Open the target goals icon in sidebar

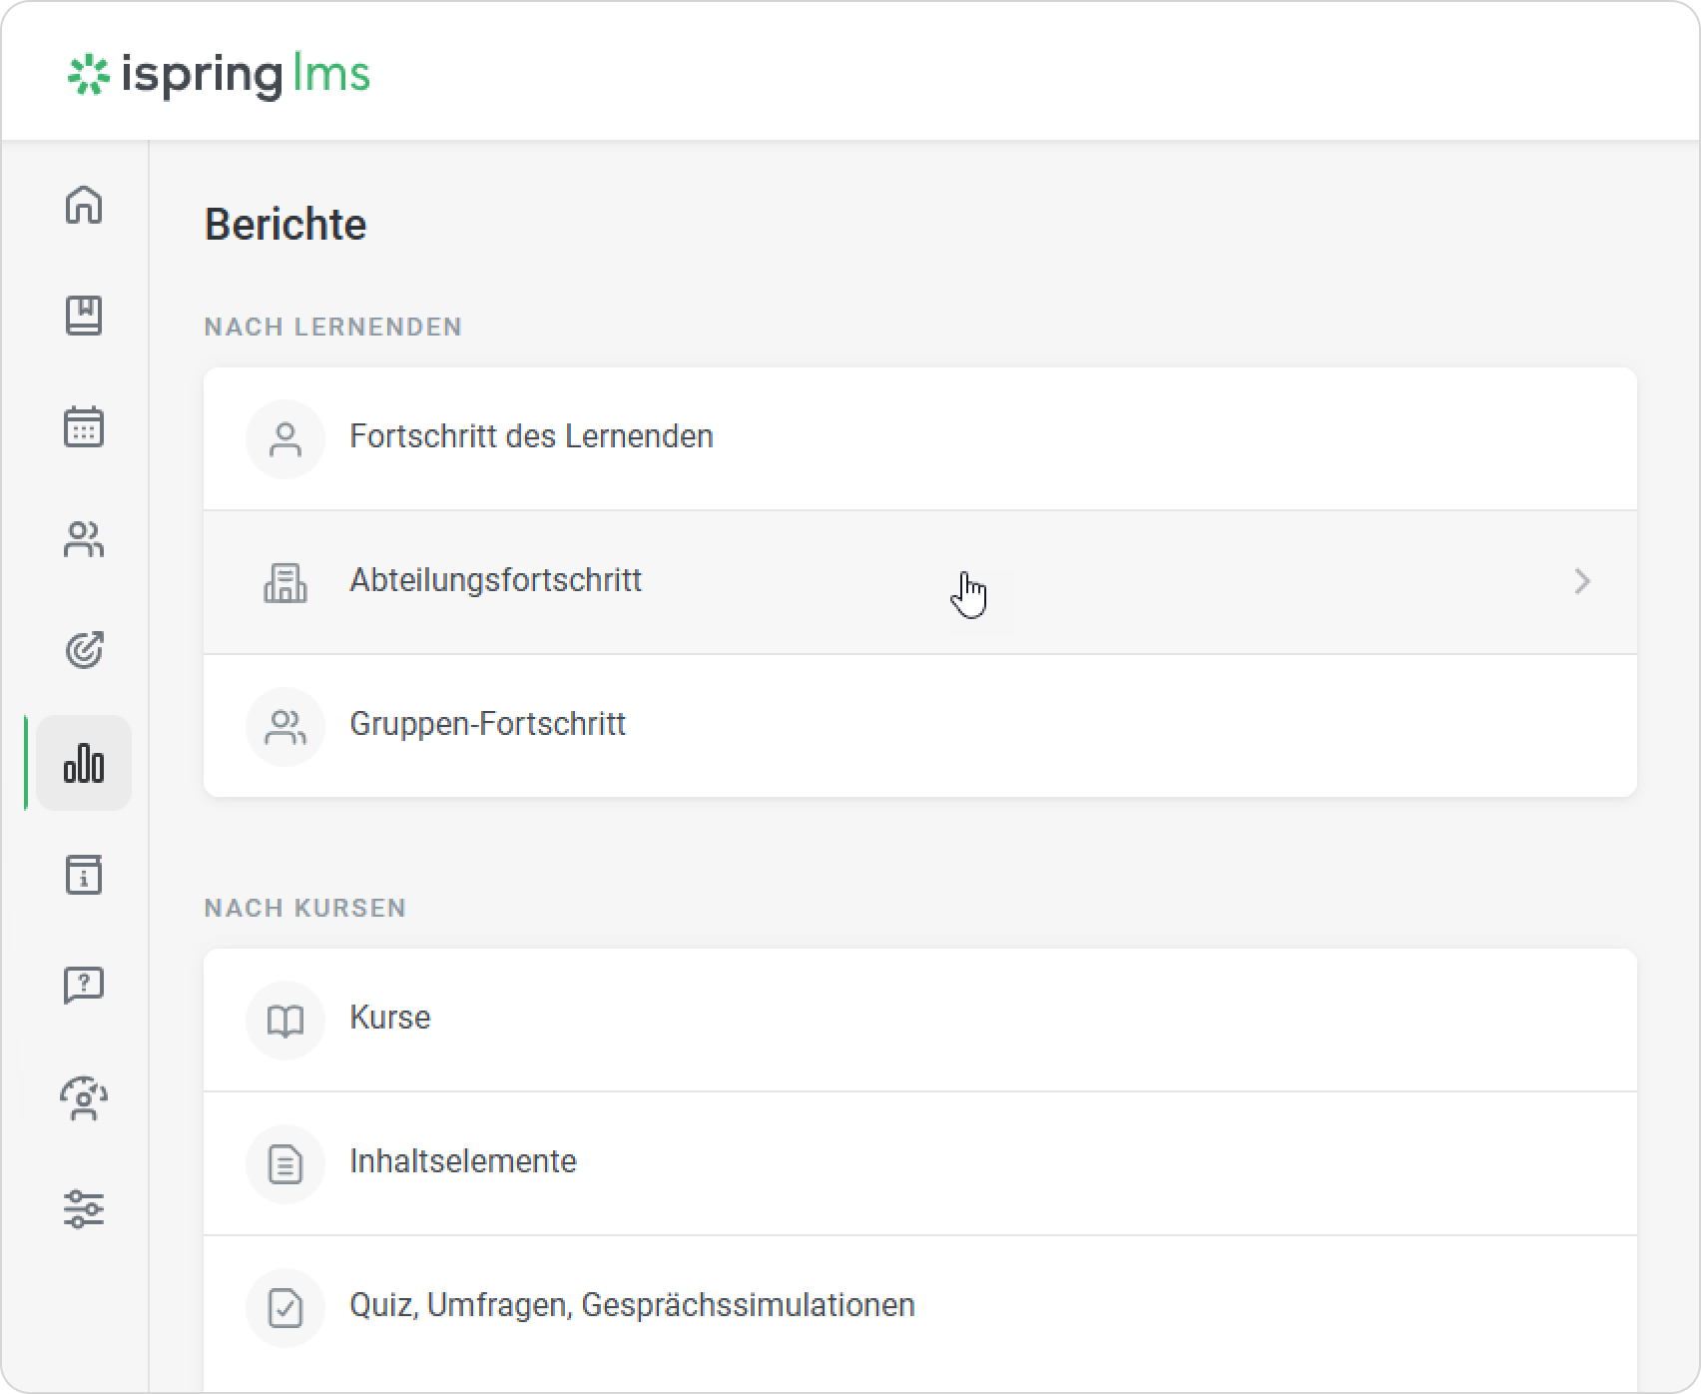(x=84, y=650)
